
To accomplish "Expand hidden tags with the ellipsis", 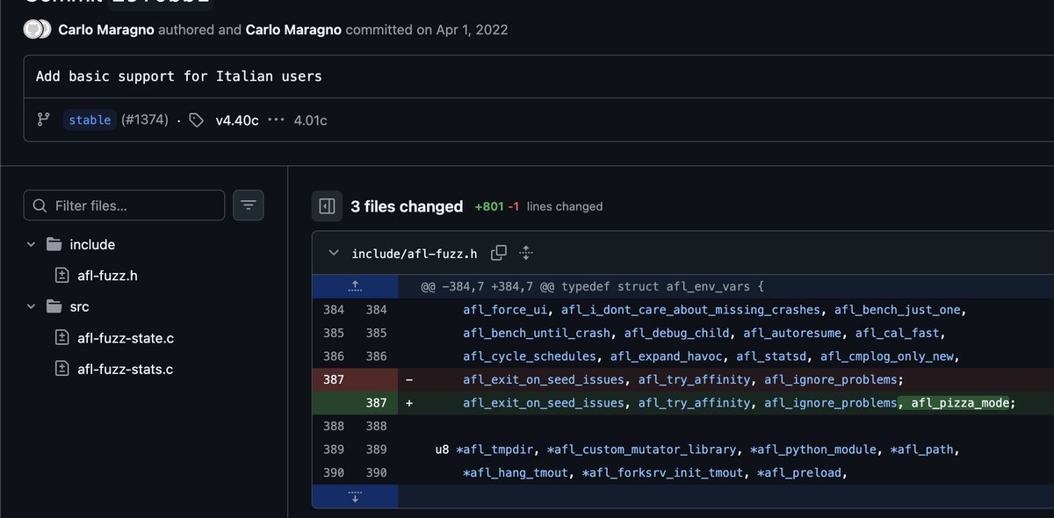I will [276, 120].
